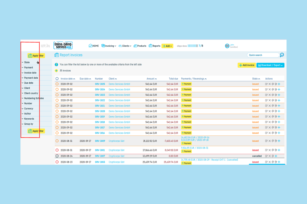This screenshot has width=307, height=204.
Task: Expand the State filter section
Action: click(36, 62)
